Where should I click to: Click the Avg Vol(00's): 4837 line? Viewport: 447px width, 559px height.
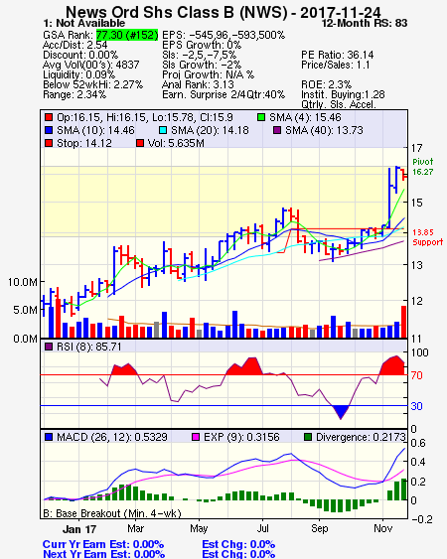(91, 65)
